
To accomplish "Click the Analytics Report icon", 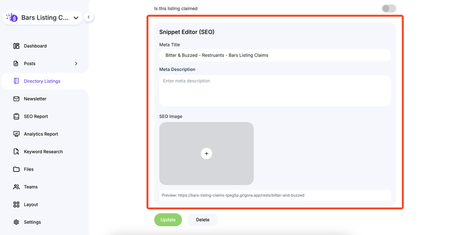I will pos(16,134).
